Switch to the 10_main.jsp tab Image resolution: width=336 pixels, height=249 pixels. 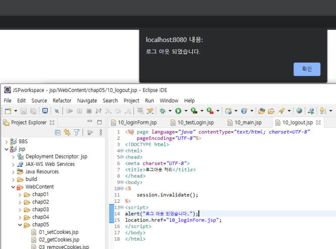tap(245, 123)
